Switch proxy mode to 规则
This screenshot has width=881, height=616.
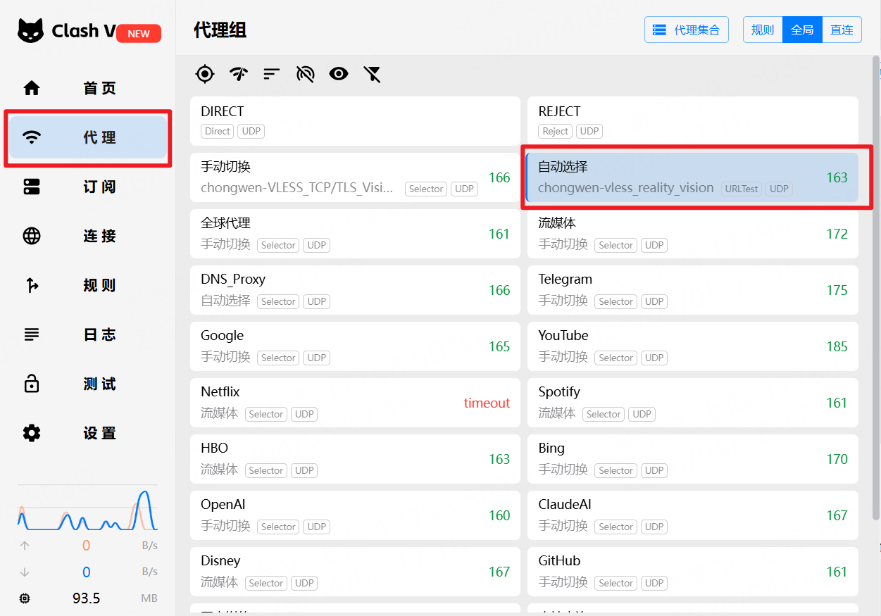(763, 30)
